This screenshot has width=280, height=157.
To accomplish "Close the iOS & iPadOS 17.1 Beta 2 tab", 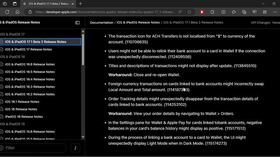I will 73,4.
